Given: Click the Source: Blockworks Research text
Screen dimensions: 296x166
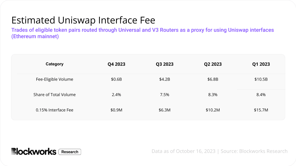Looking at the screenshot, I should pos(254,151).
